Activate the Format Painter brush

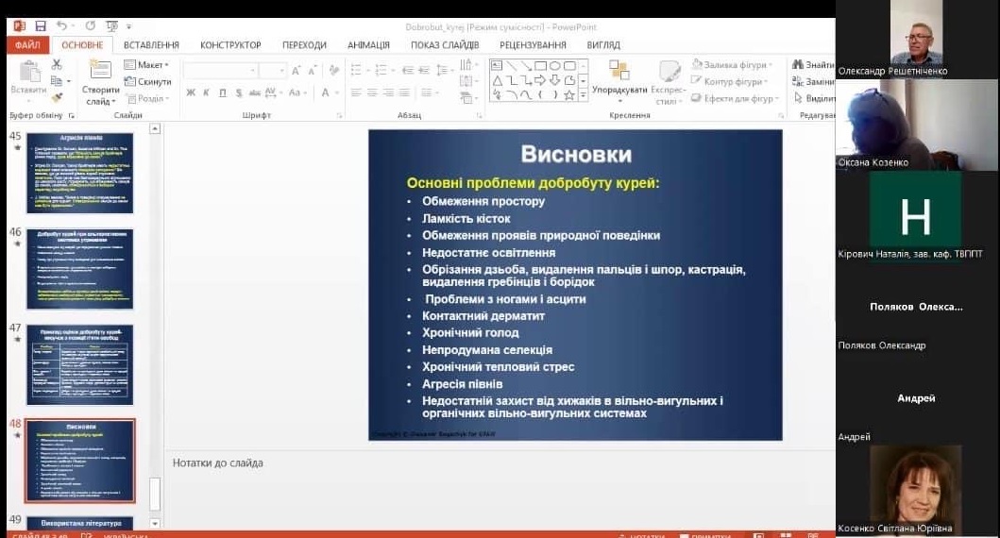pyautogui.click(x=57, y=97)
